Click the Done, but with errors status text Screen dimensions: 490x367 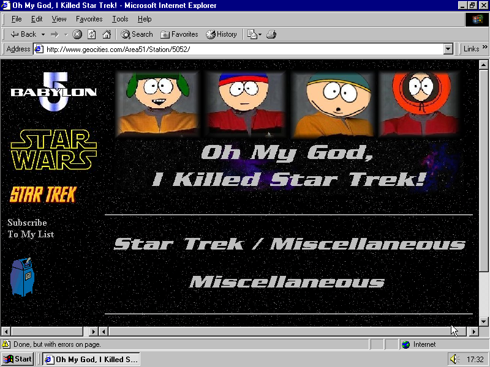click(x=57, y=344)
